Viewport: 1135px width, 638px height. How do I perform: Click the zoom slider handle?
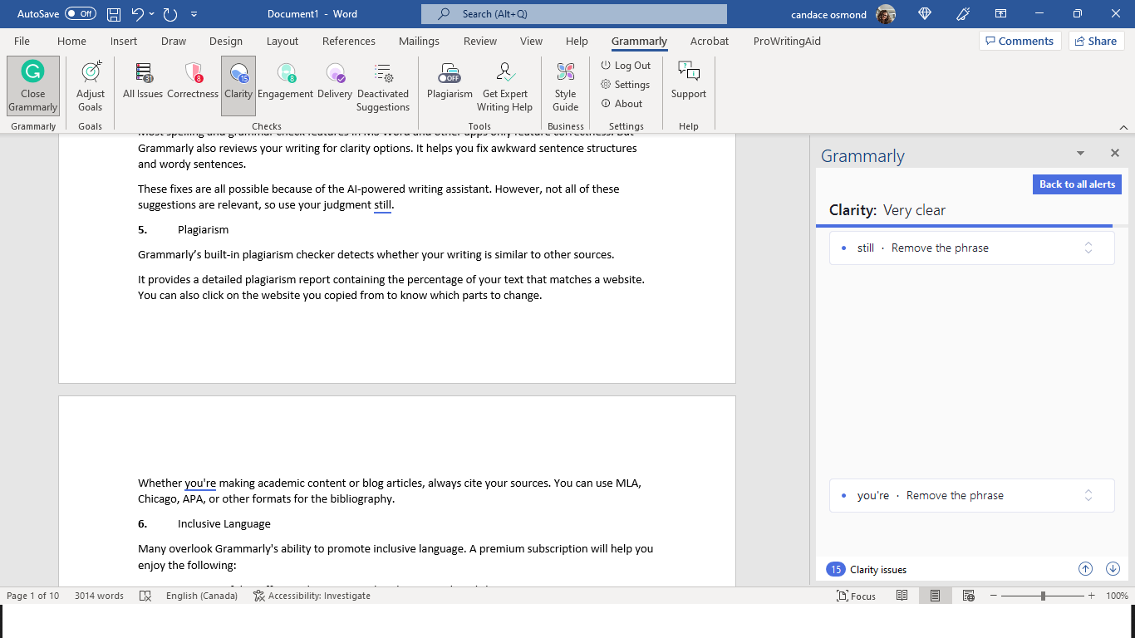1043,596
